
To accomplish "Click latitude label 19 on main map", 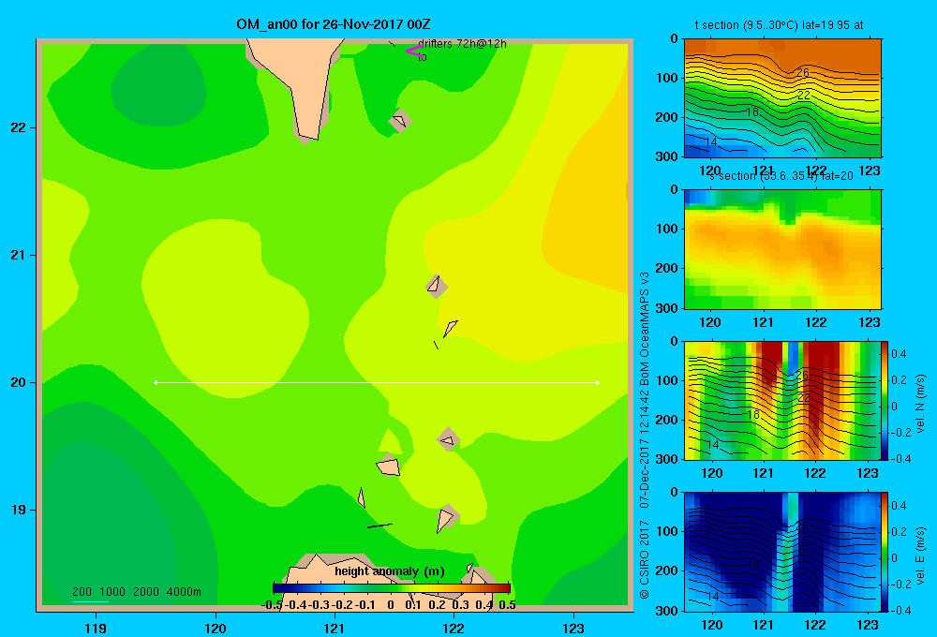I will point(19,510).
